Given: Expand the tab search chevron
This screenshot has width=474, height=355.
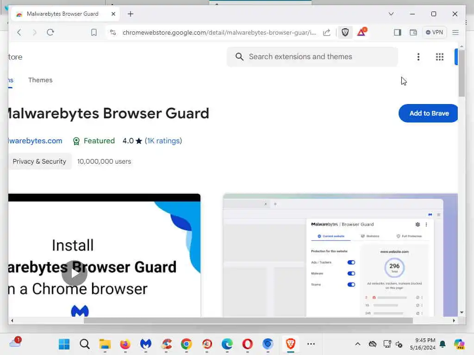Looking at the screenshot, I should pos(391,14).
